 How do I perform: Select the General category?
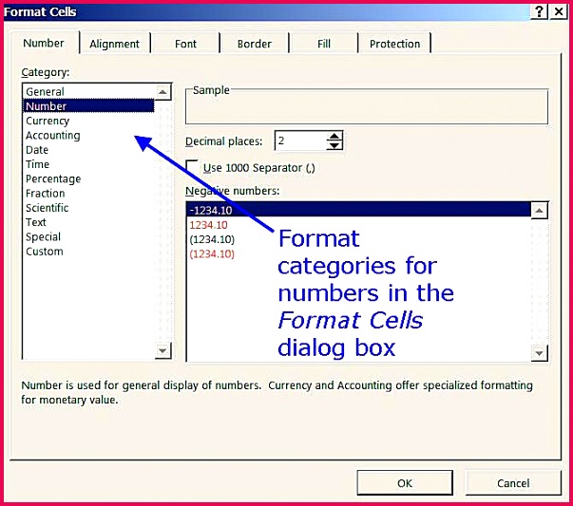[88, 92]
